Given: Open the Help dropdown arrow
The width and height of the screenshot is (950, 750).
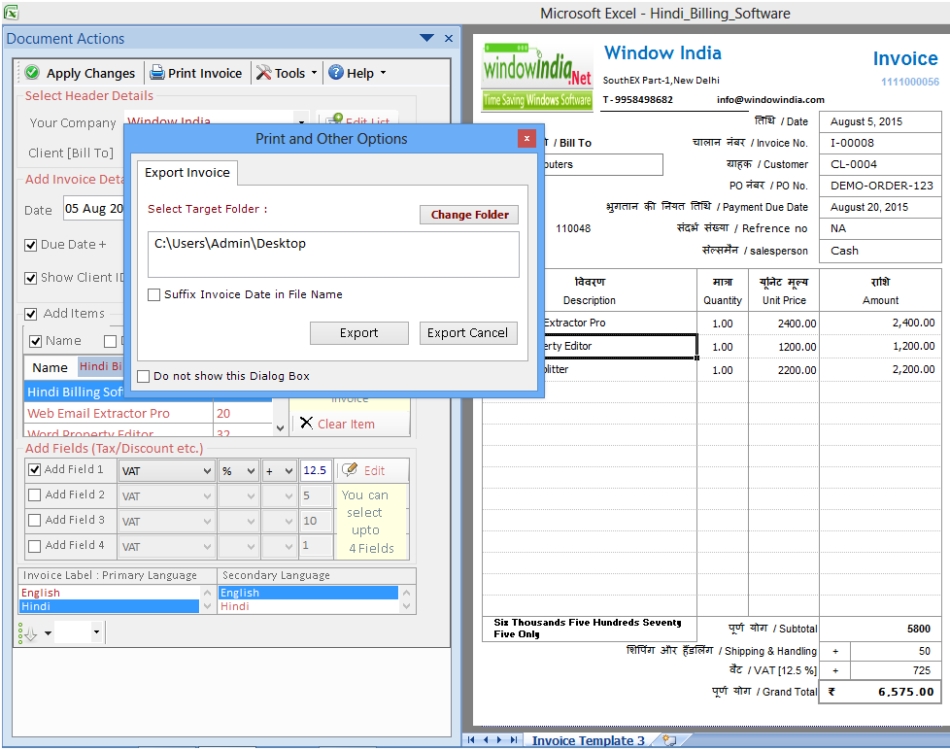Looking at the screenshot, I should [383, 73].
